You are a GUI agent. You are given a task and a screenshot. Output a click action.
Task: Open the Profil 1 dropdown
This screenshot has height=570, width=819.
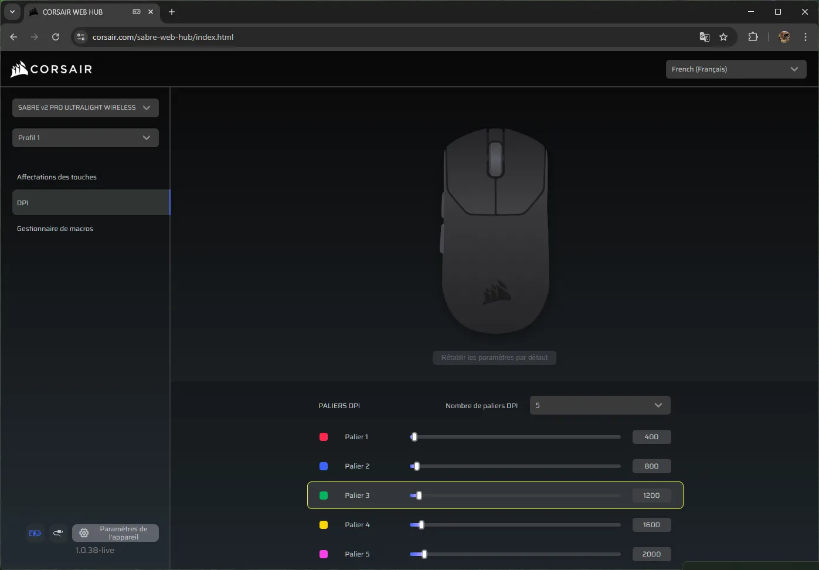[85, 138]
